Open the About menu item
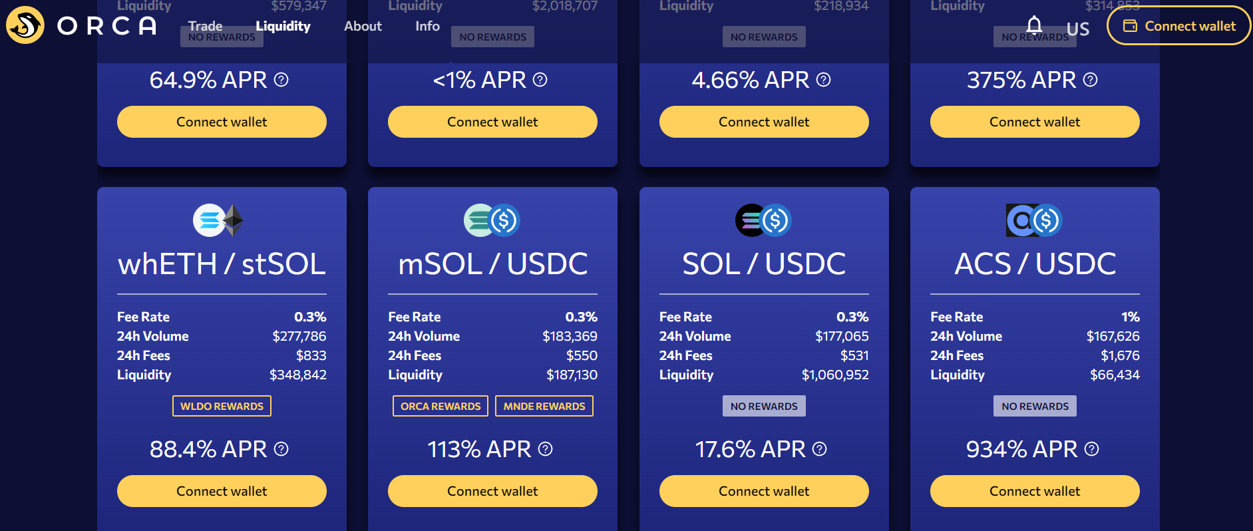1253x531 pixels. (363, 26)
